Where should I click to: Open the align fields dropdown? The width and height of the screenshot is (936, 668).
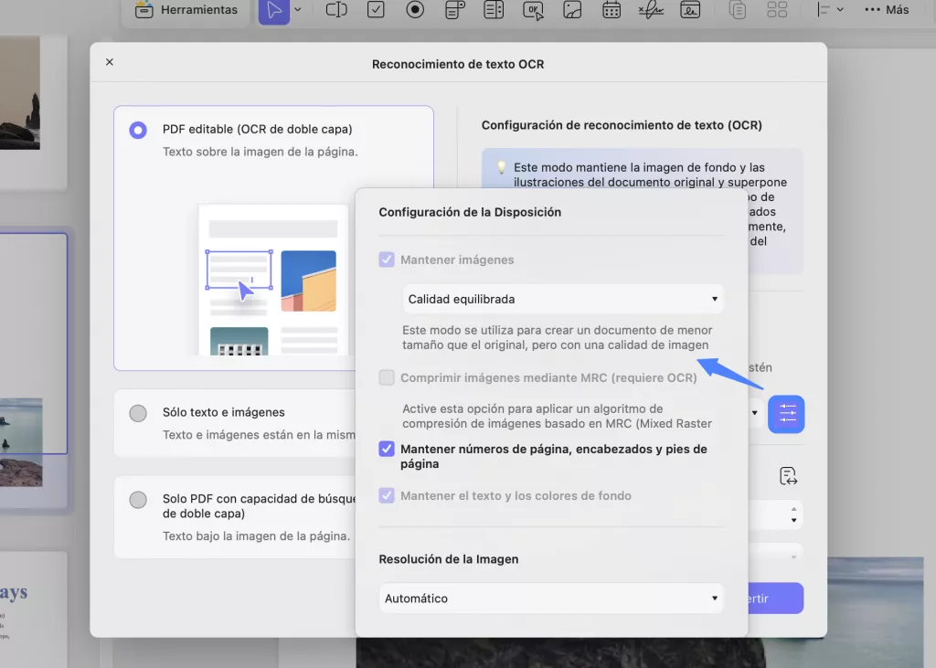coord(830,9)
